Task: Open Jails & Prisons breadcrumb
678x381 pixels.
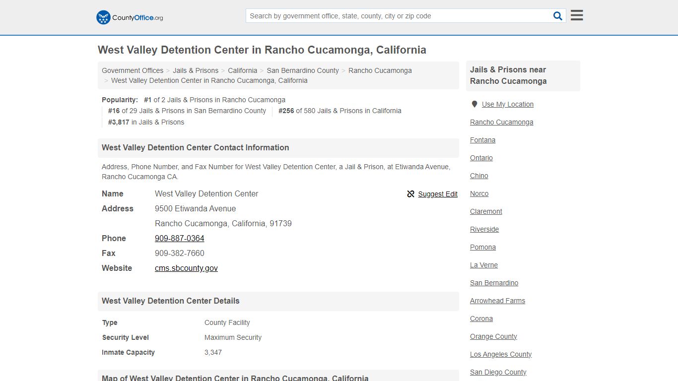Action: pyautogui.click(x=196, y=70)
